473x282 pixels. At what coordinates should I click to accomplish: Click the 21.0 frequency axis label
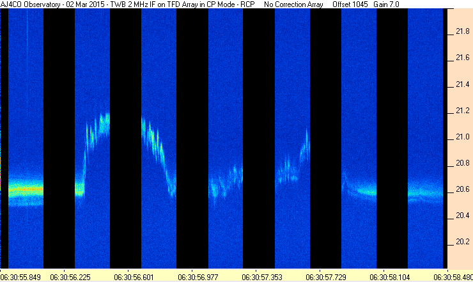[462, 136]
